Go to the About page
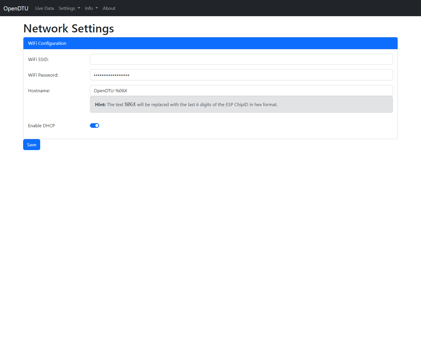 (109, 8)
